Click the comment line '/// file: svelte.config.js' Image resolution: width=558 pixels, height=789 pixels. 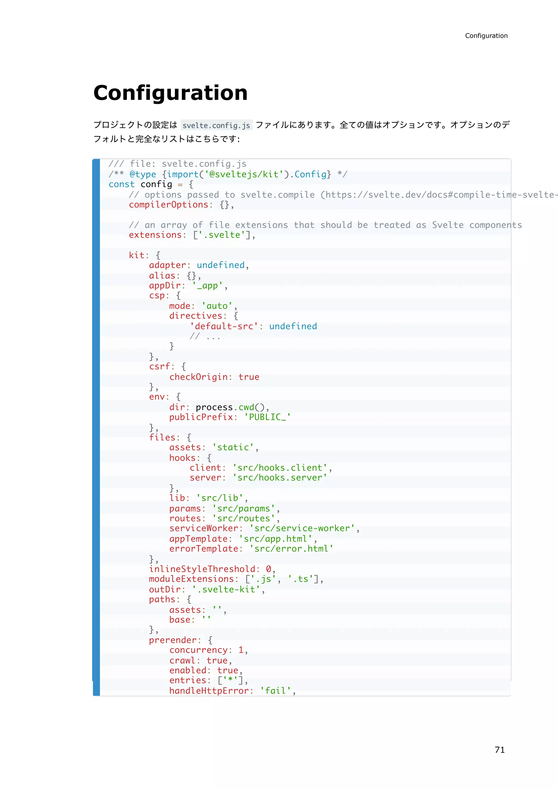[x=178, y=164]
